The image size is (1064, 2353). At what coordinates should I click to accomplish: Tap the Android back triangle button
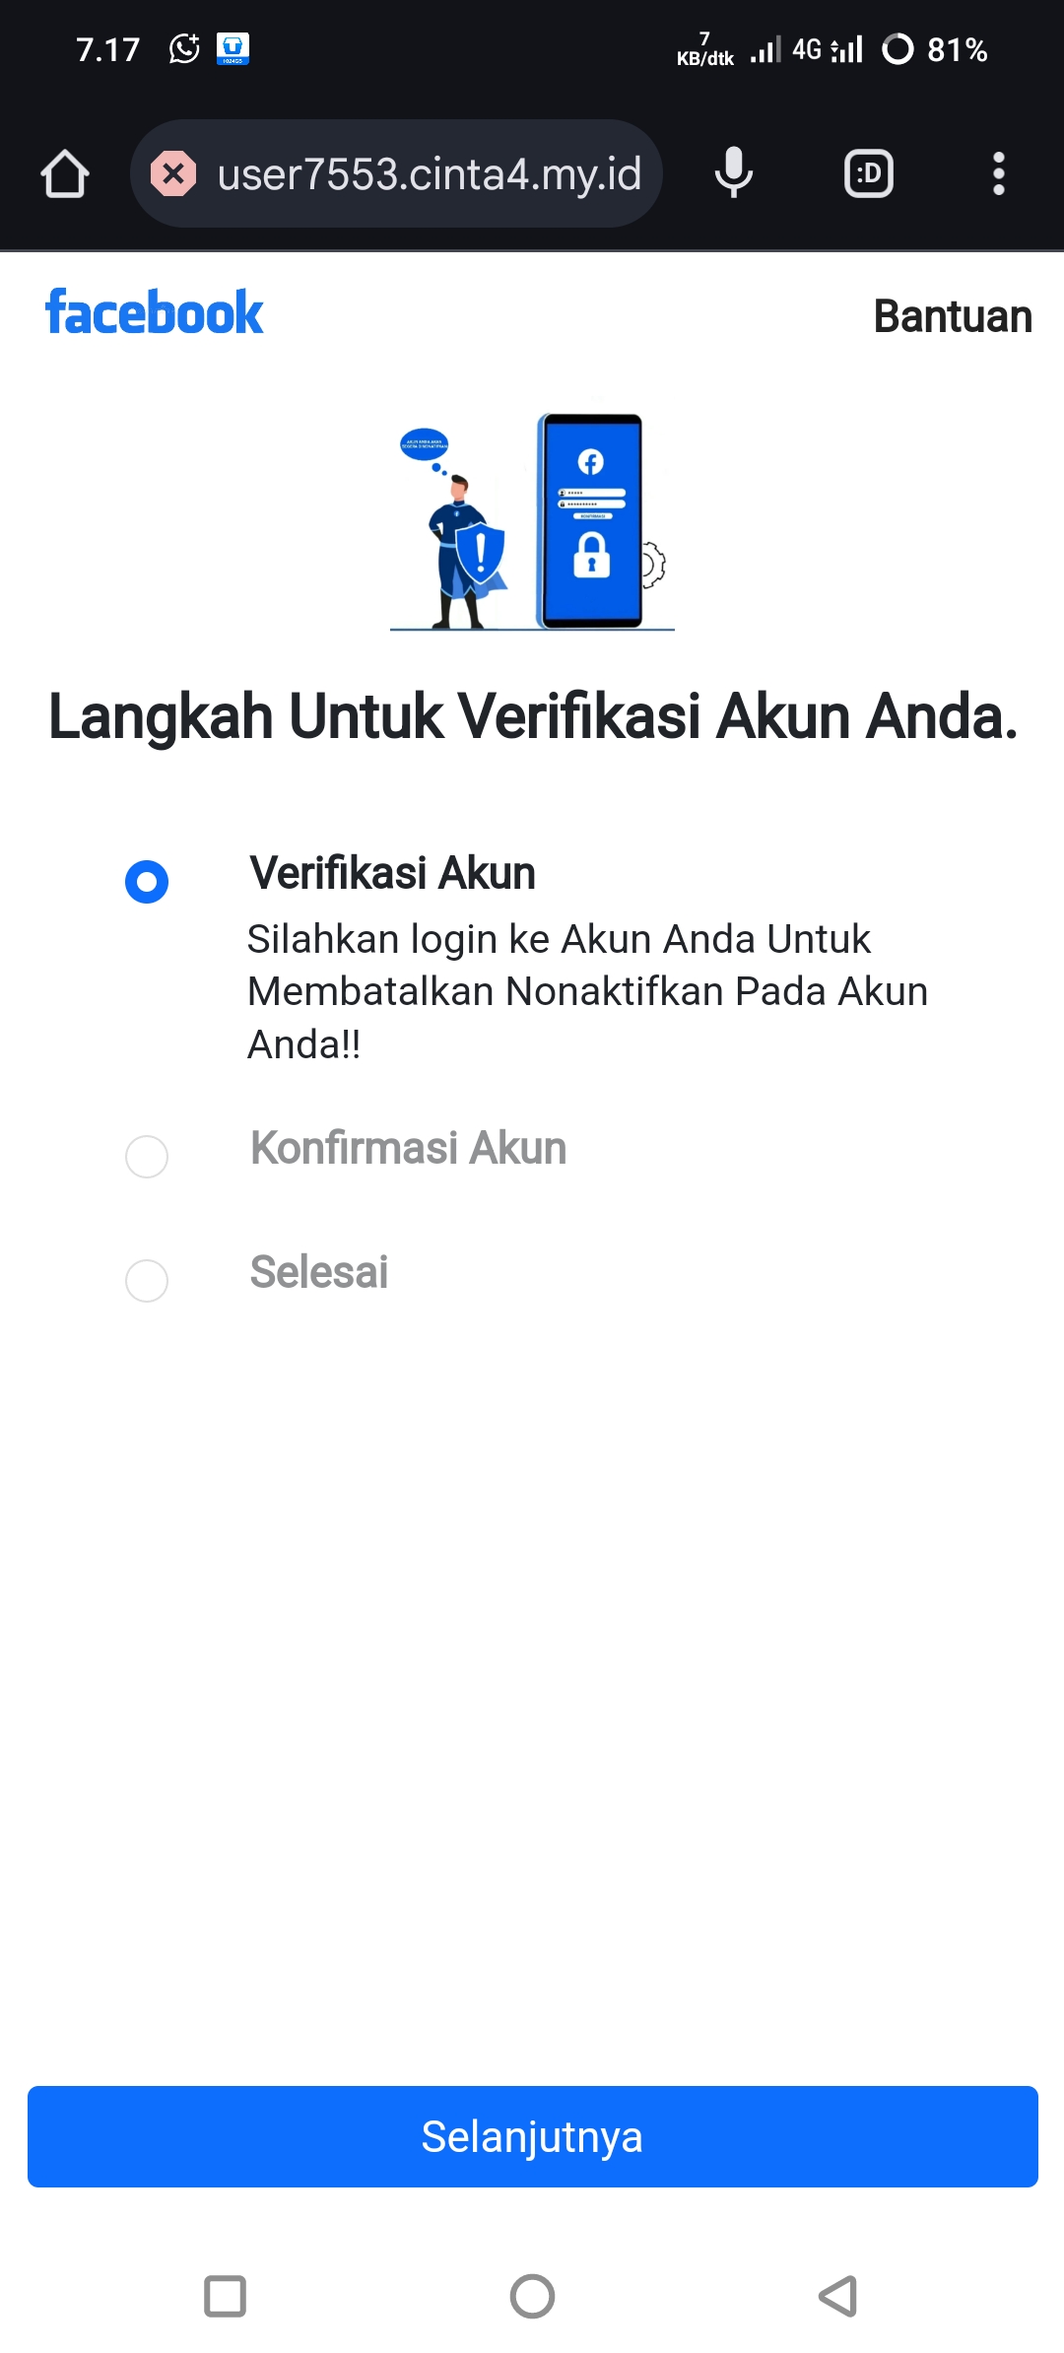click(838, 2296)
